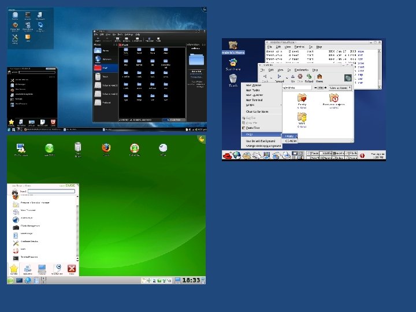Open the Work folder in Nautilus
The width and height of the screenshot is (416, 312).
pos(302,117)
